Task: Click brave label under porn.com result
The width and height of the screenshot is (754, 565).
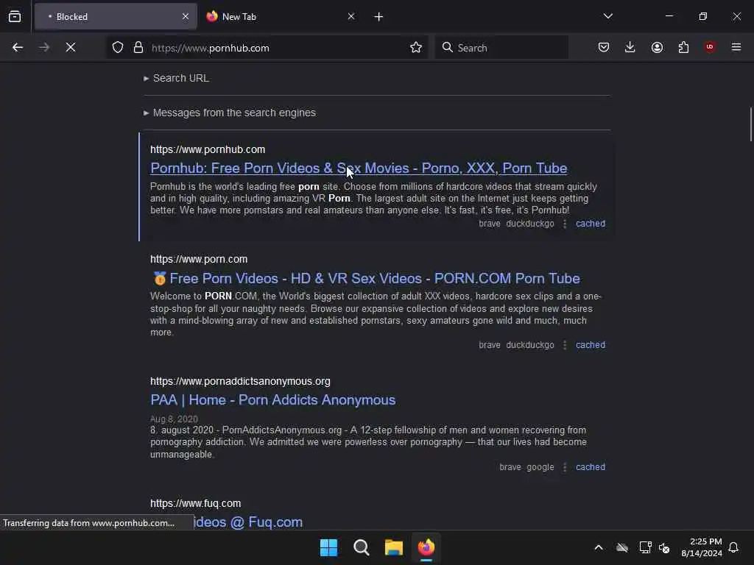Action: 490,345
